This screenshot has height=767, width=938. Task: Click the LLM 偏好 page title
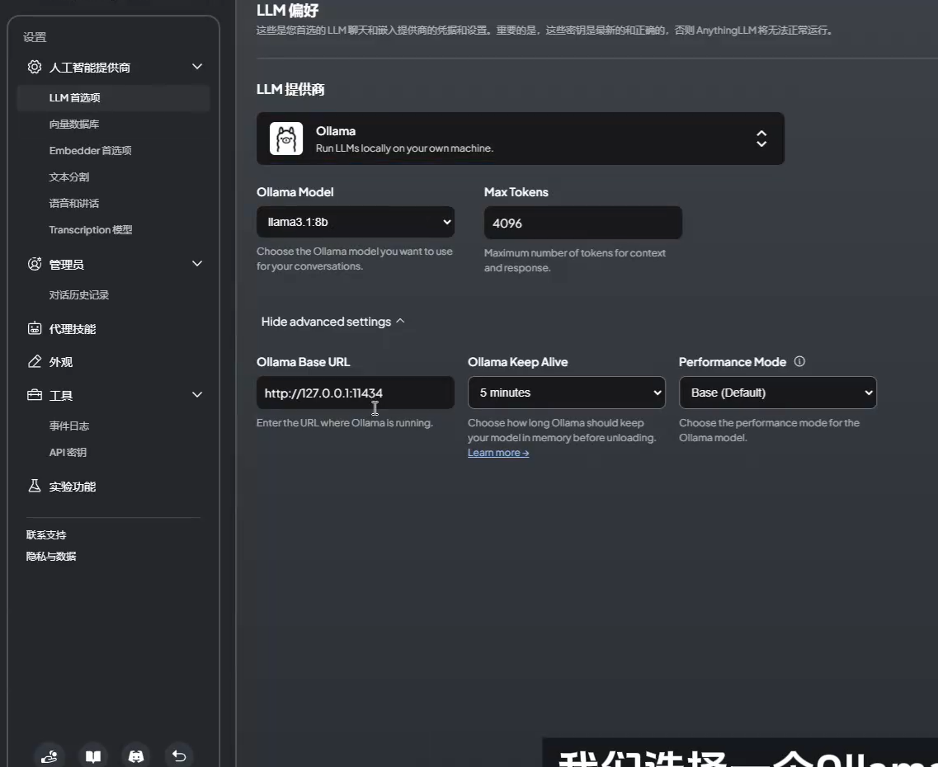pos(288,10)
